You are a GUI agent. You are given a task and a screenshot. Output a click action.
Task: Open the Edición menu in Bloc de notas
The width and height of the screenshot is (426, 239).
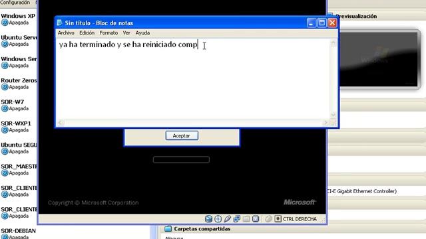[x=87, y=33]
